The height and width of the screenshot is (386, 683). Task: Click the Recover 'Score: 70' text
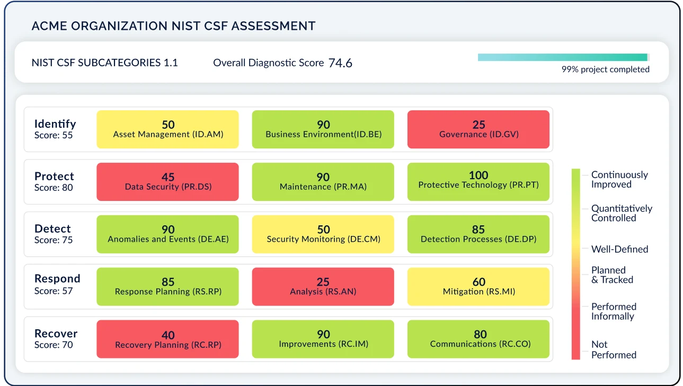54,345
